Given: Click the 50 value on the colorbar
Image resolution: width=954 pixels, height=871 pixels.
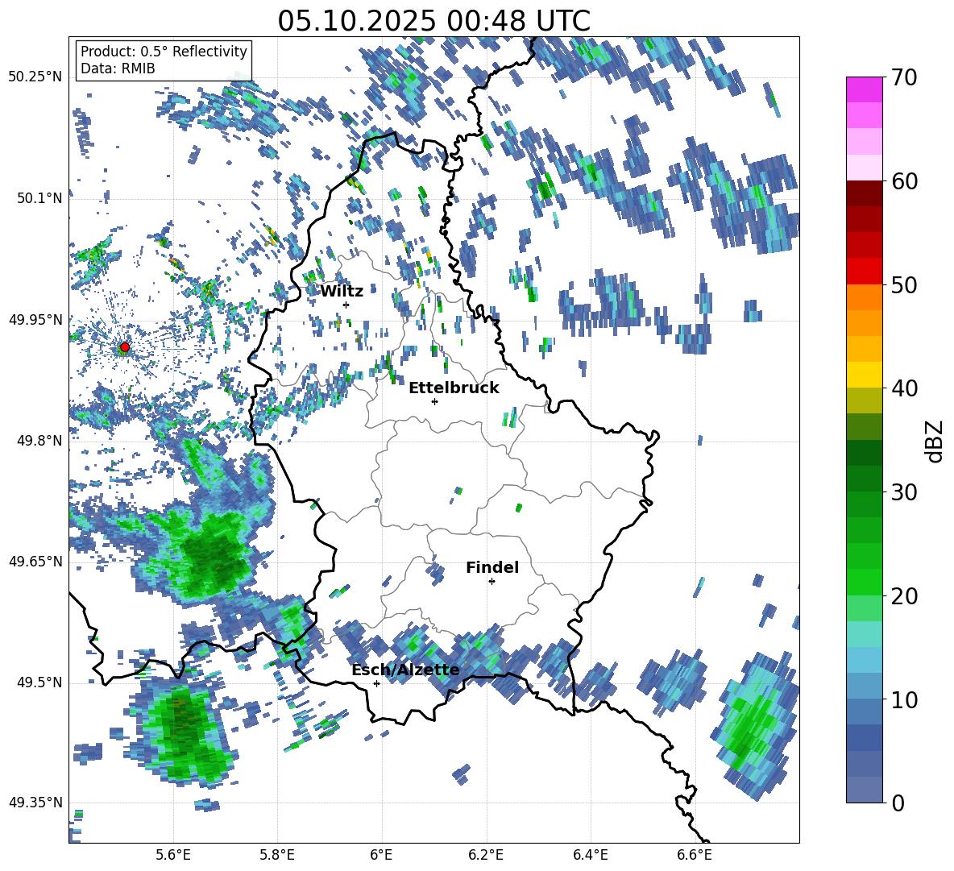Looking at the screenshot, I should pyautogui.click(x=903, y=285).
